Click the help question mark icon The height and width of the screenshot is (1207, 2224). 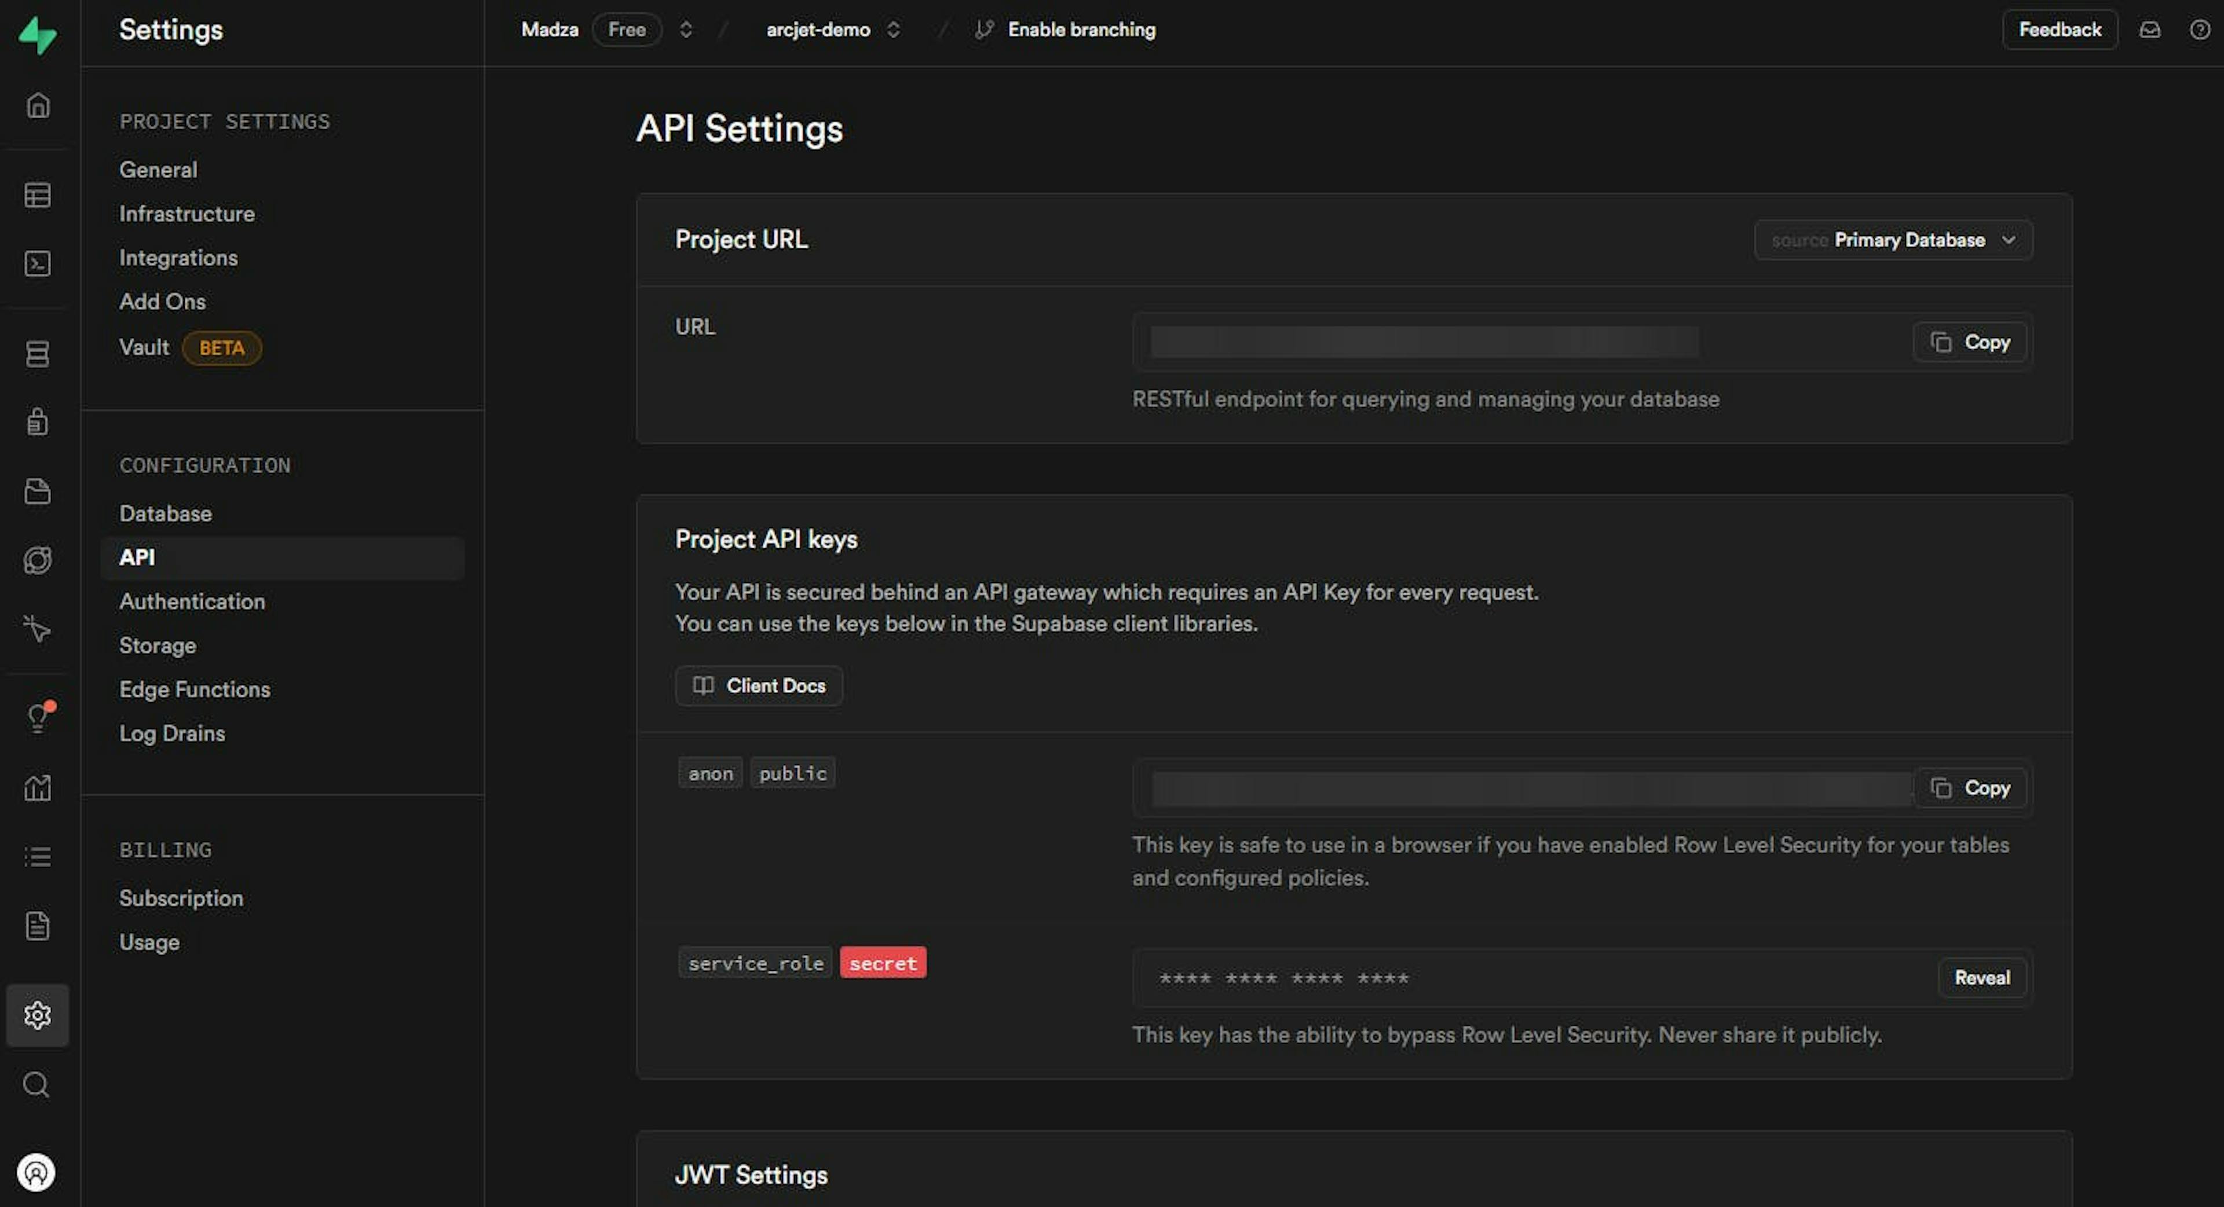coord(2199,30)
